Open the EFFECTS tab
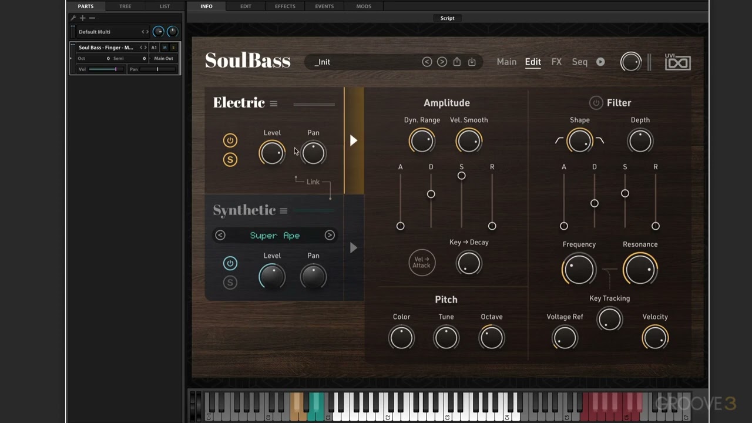Screen dimensions: 752x423 pos(285,6)
